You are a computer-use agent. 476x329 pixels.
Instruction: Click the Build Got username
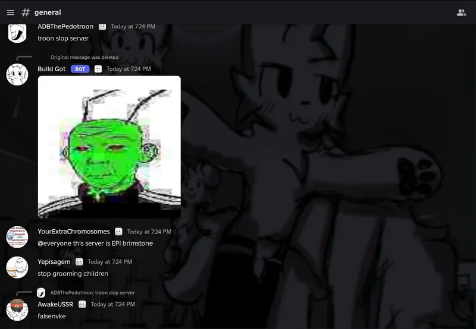pos(52,69)
